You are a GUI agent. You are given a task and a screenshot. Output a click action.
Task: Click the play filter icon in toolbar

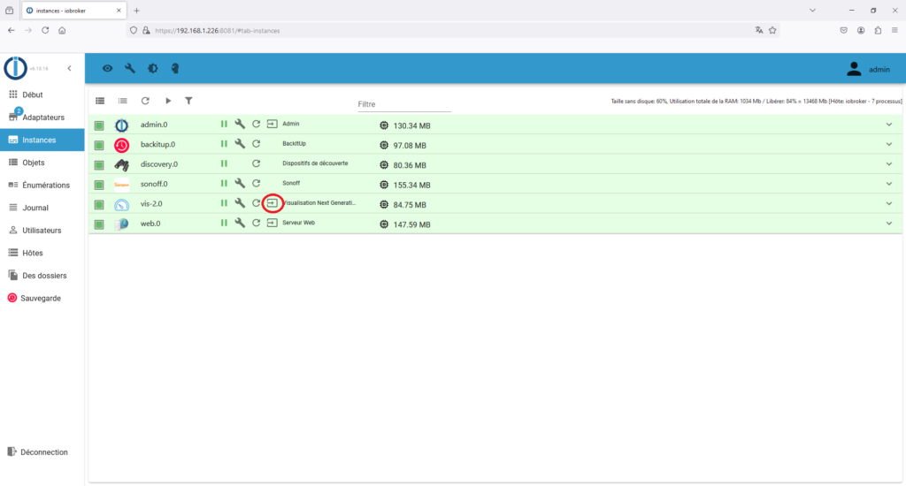pyautogui.click(x=168, y=101)
